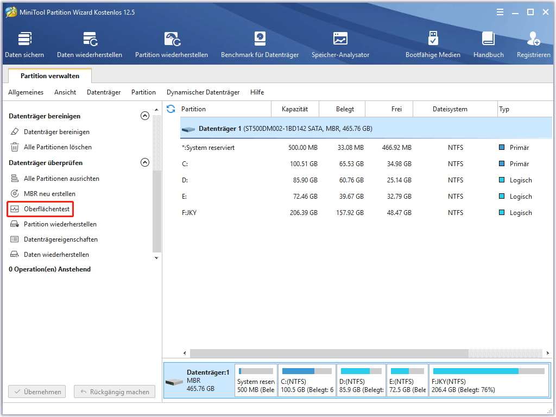The image size is (556, 417).
Task: Select the F:JKY partition row
Action: point(367,213)
